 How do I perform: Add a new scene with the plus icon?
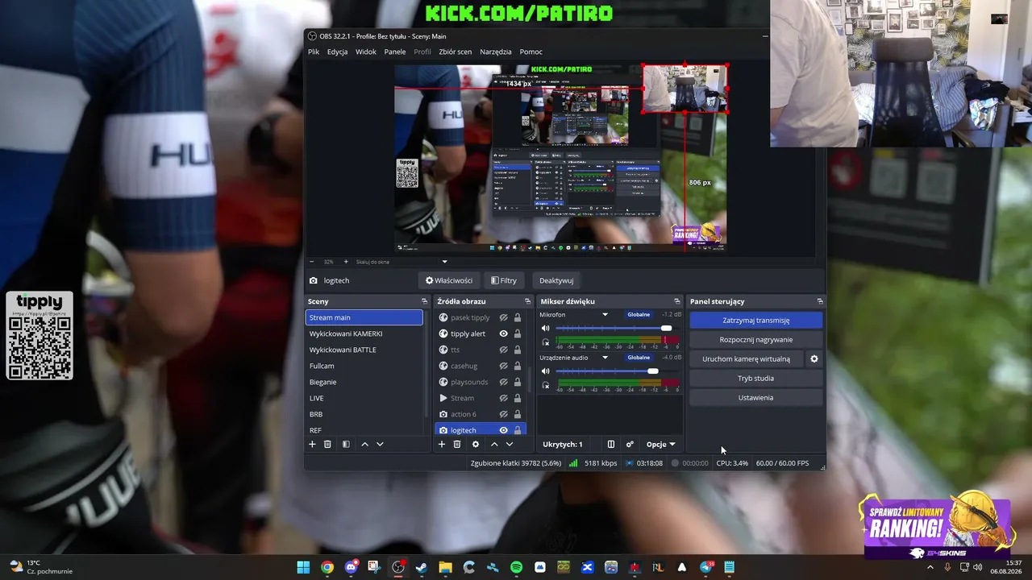point(312,444)
